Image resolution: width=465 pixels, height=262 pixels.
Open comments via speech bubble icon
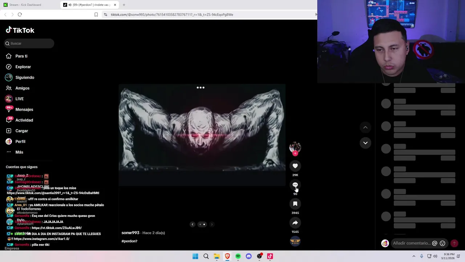(x=295, y=185)
